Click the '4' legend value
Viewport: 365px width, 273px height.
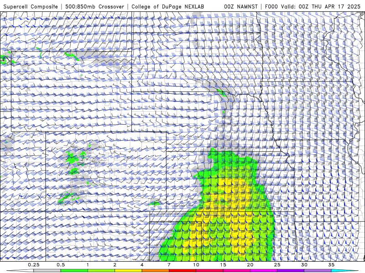click(x=142, y=265)
